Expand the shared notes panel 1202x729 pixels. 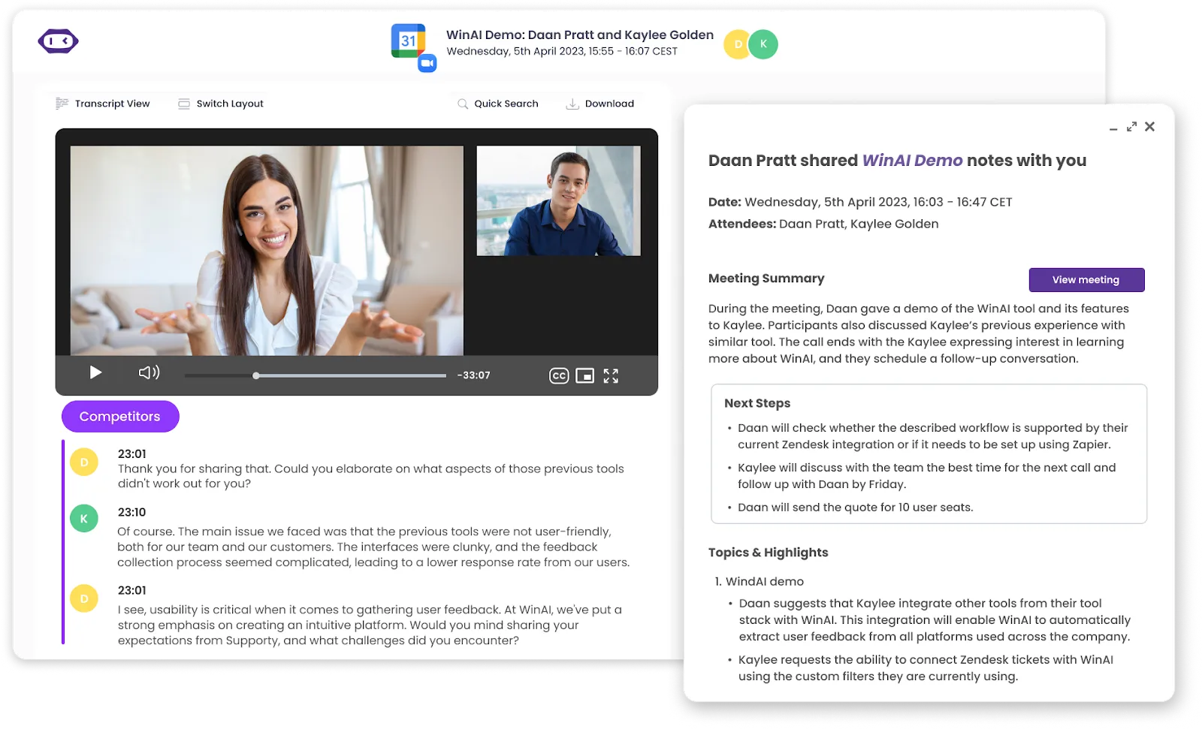coord(1131,127)
